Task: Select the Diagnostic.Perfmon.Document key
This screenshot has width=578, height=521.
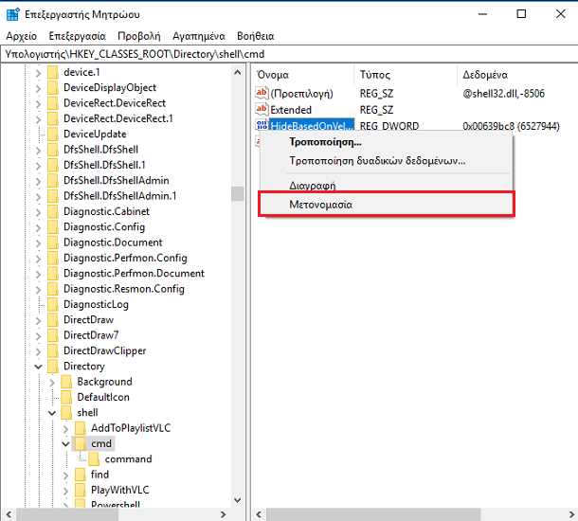Action: click(134, 274)
